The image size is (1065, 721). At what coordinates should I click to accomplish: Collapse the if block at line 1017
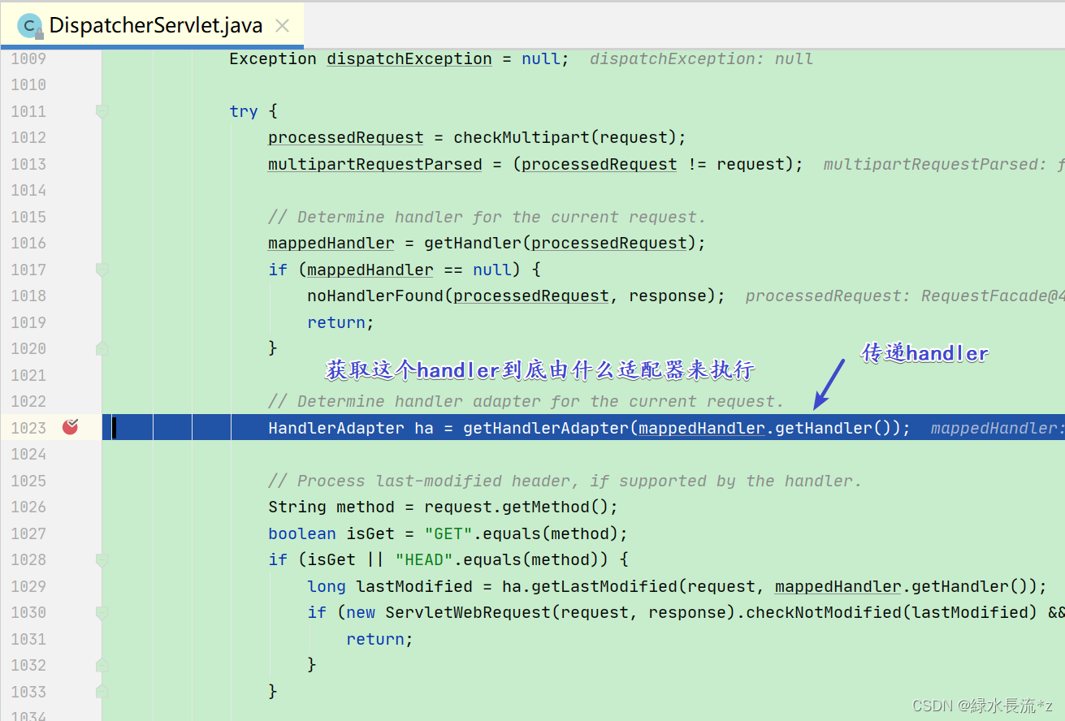point(102,270)
